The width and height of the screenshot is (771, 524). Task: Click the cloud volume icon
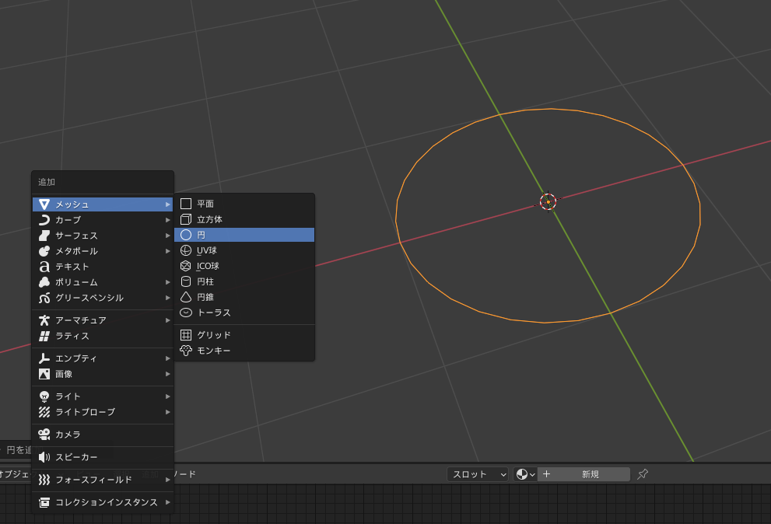tap(44, 282)
